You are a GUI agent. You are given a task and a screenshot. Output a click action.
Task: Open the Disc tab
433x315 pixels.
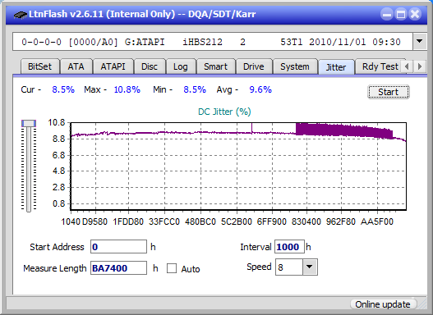[150, 66]
